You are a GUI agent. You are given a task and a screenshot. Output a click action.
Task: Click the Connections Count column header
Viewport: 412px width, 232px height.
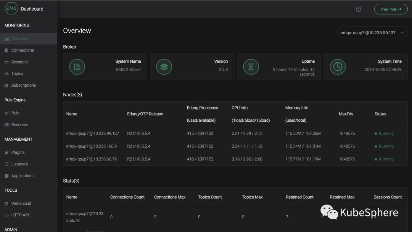pyautogui.click(x=127, y=197)
